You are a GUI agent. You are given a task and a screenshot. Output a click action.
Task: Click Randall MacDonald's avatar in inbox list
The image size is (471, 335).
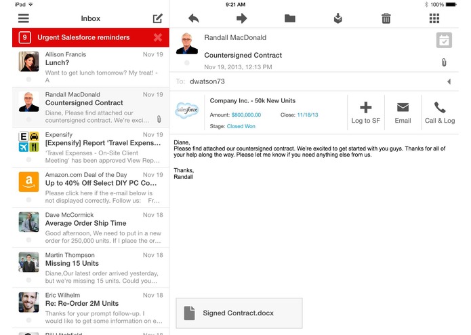(29, 102)
